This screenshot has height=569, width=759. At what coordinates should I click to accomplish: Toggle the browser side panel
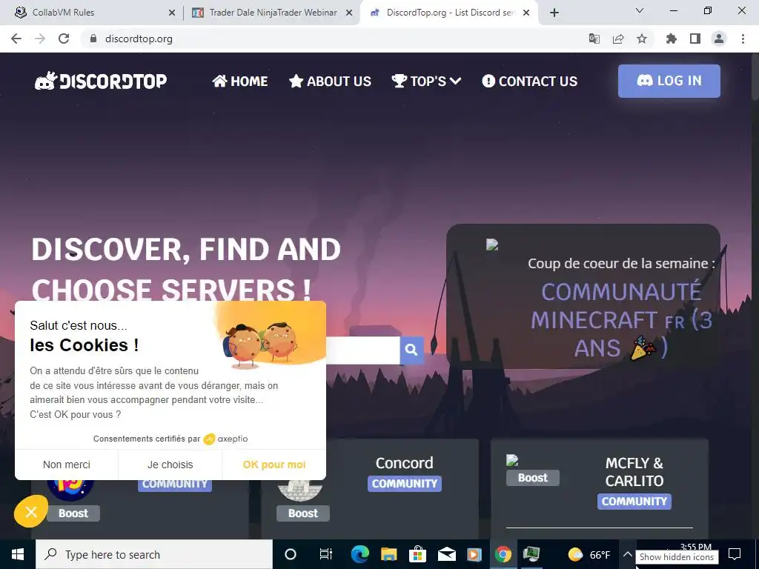coord(695,39)
